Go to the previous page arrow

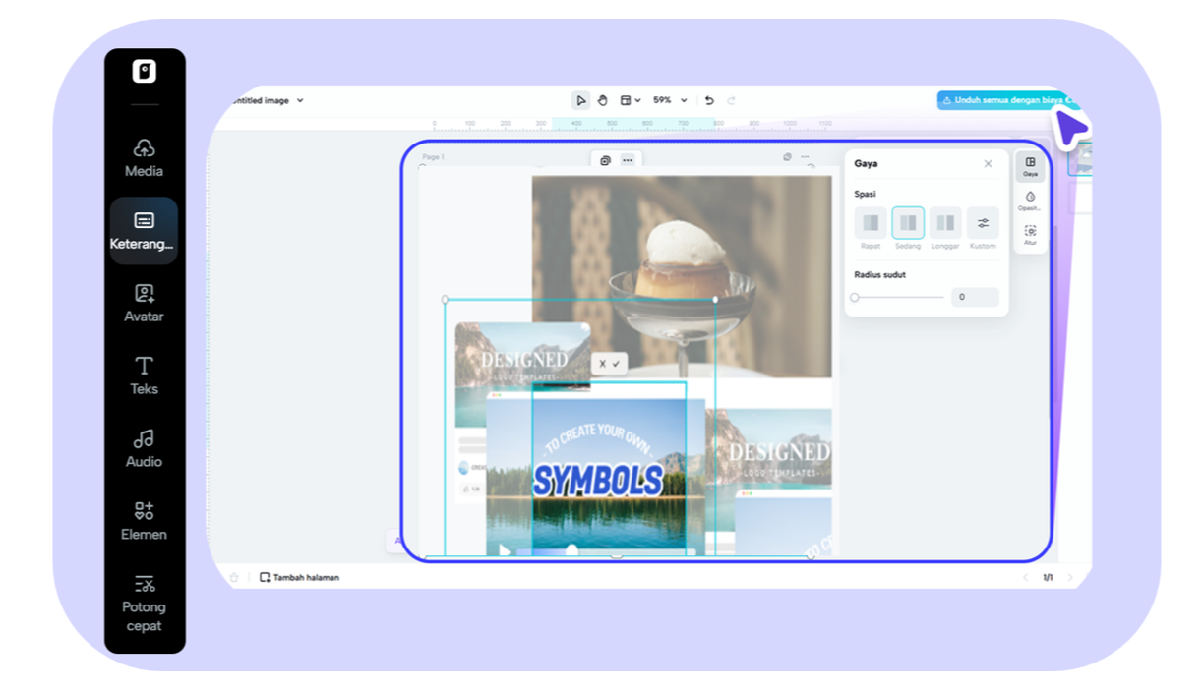[1025, 577]
